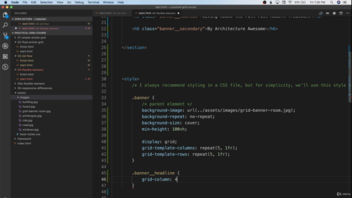352x198 pixels.
Task: Open the Explorer view in activity bar
Action: 5,15
